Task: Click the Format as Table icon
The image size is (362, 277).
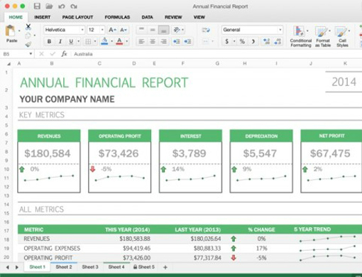Action: tap(323, 36)
